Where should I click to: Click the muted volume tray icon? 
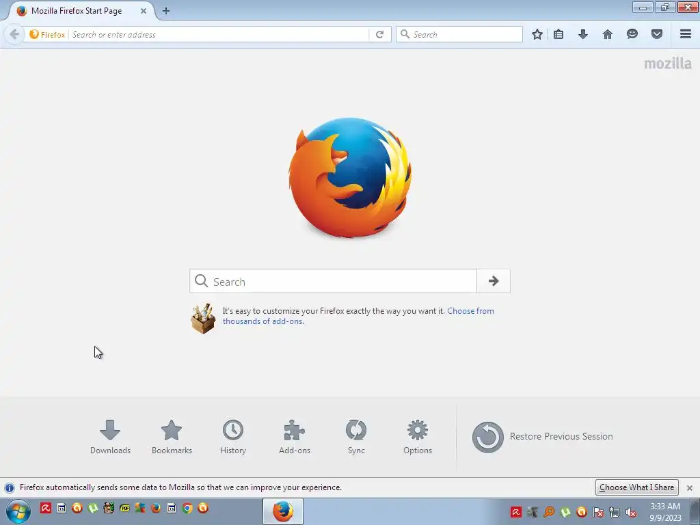631,512
